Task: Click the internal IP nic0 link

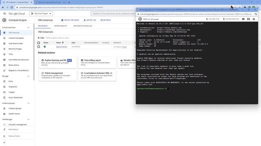Action: pyautogui.click(x=124, y=47)
